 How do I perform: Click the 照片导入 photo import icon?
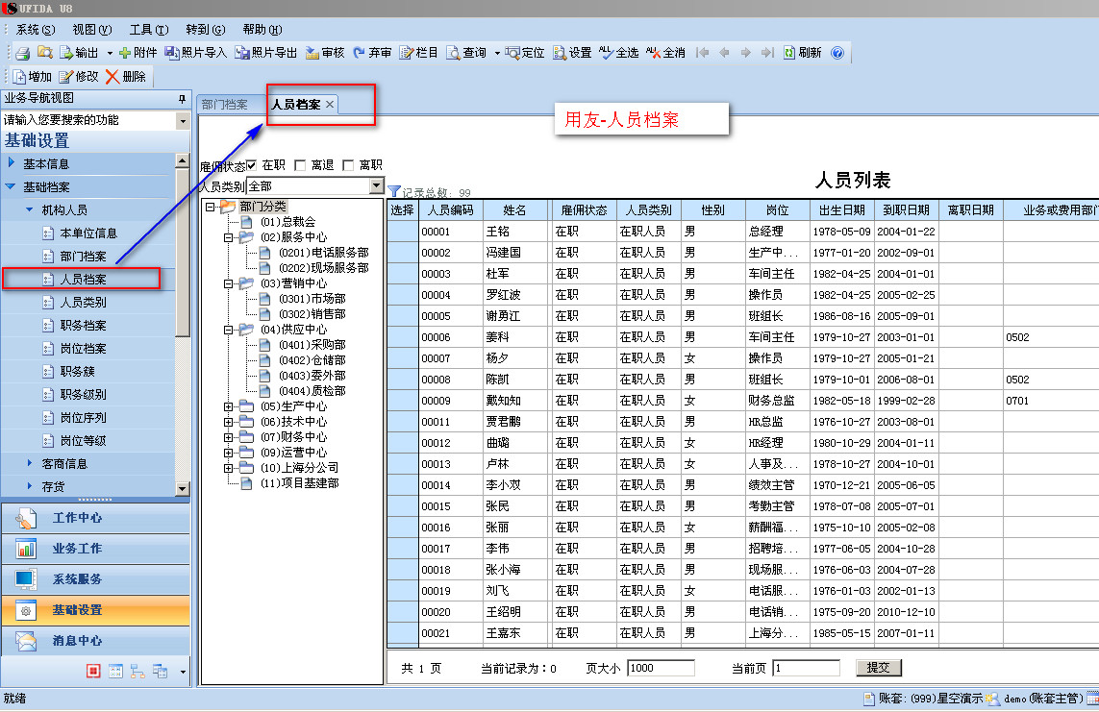(x=172, y=53)
